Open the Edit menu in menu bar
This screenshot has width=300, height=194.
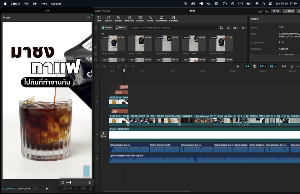click(x=35, y=4)
